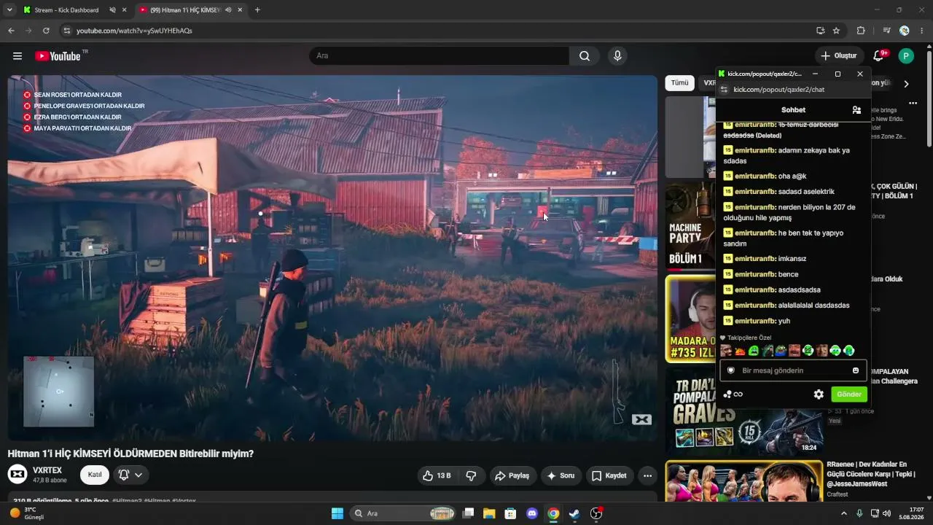Open Kick chat user list icon

[x=856, y=110]
